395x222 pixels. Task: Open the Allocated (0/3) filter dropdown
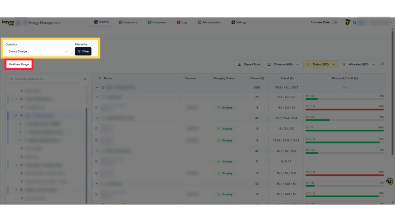(359, 65)
